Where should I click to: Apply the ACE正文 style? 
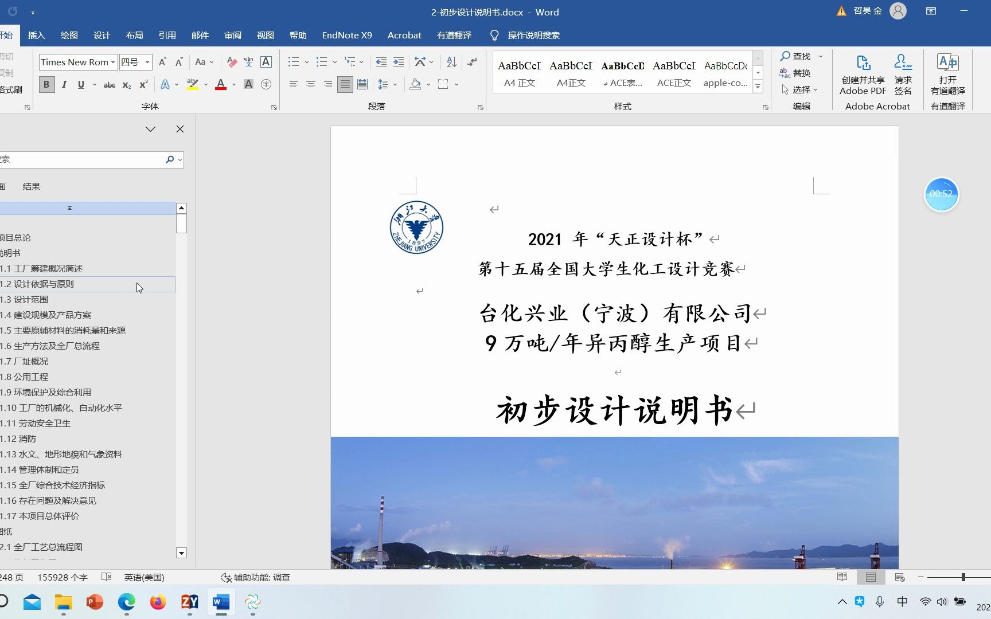(x=674, y=73)
